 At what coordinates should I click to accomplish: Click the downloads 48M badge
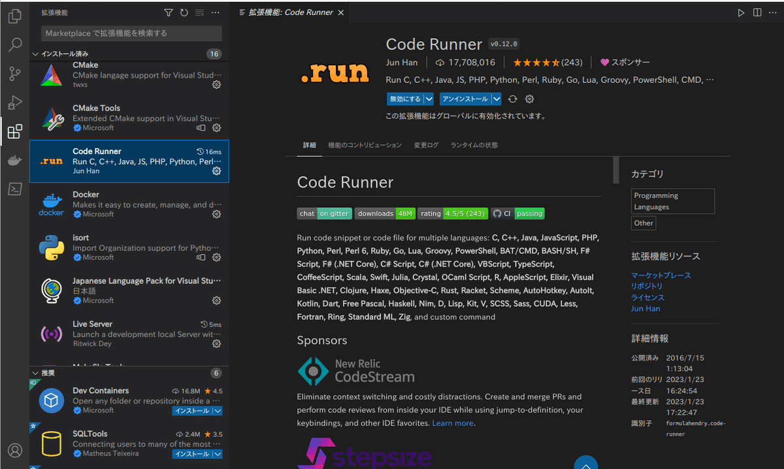(385, 214)
